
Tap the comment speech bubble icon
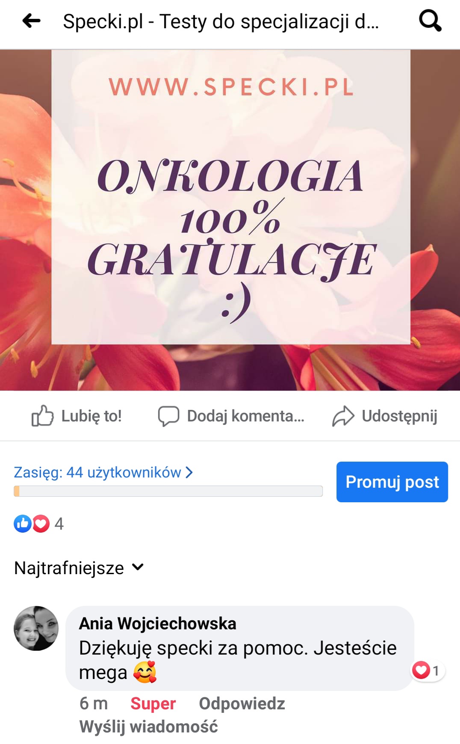(168, 416)
